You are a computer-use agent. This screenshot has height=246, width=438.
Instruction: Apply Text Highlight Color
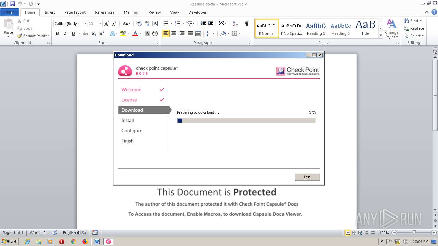tap(123, 33)
